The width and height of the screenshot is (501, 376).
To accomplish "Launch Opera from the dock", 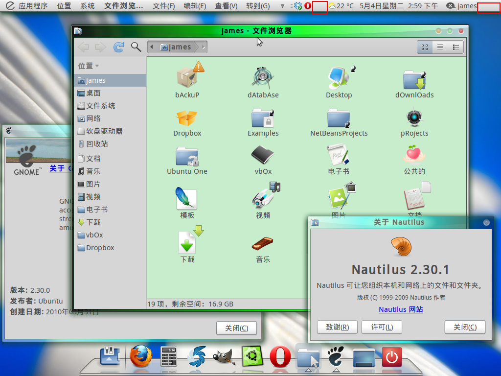I will point(280,356).
